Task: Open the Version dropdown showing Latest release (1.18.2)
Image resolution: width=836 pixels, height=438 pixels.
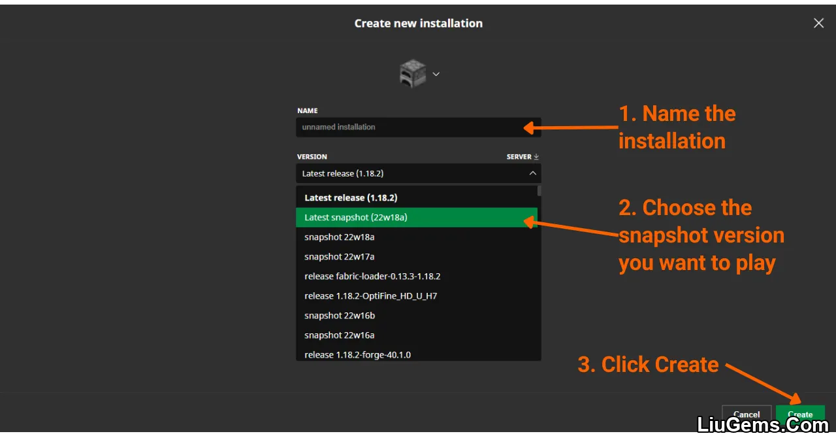Action: click(418, 173)
